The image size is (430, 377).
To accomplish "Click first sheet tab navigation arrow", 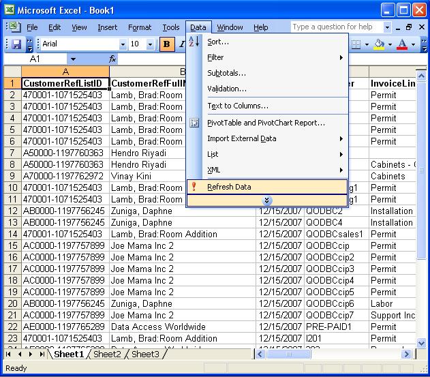I will pyautogui.click(x=8, y=355).
